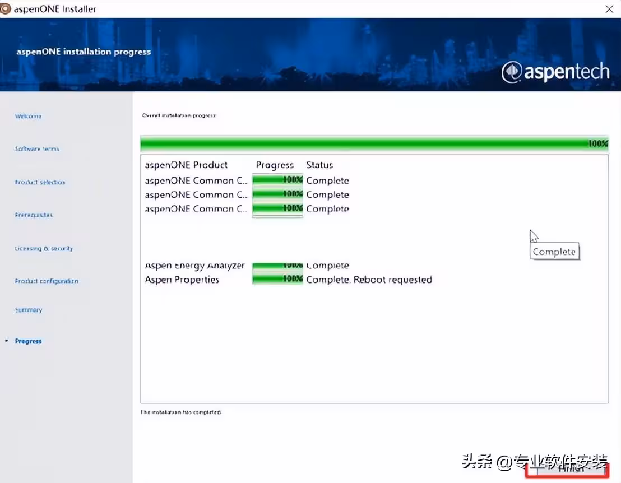Click the aspenONE Product column header
621x483 pixels.
point(186,165)
